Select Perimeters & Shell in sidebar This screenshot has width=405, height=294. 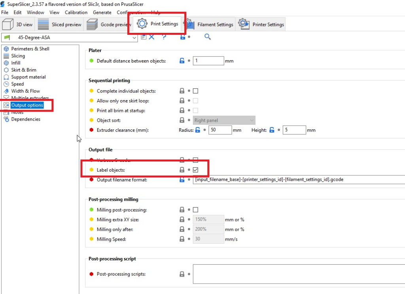pos(30,49)
